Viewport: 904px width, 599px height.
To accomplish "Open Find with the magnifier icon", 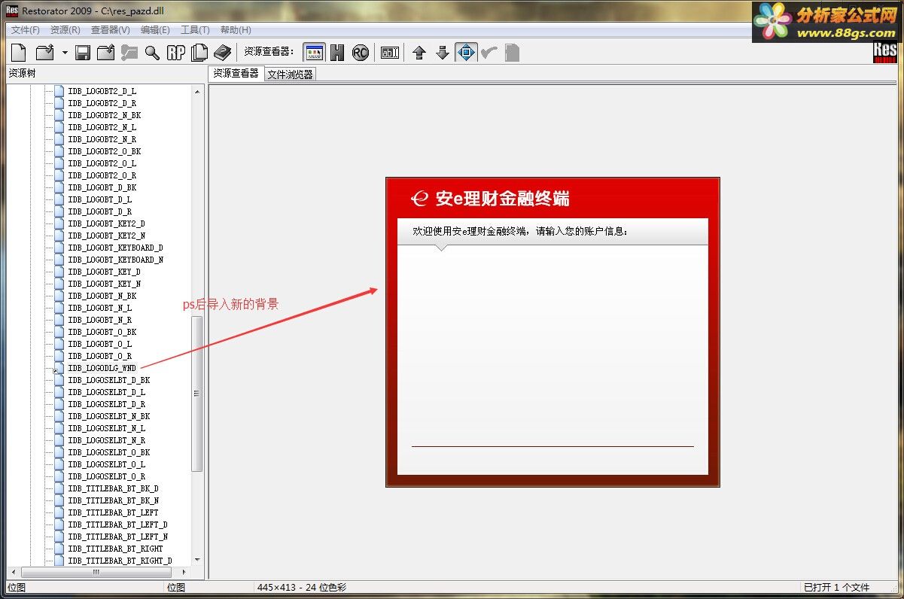I will tap(152, 53).
